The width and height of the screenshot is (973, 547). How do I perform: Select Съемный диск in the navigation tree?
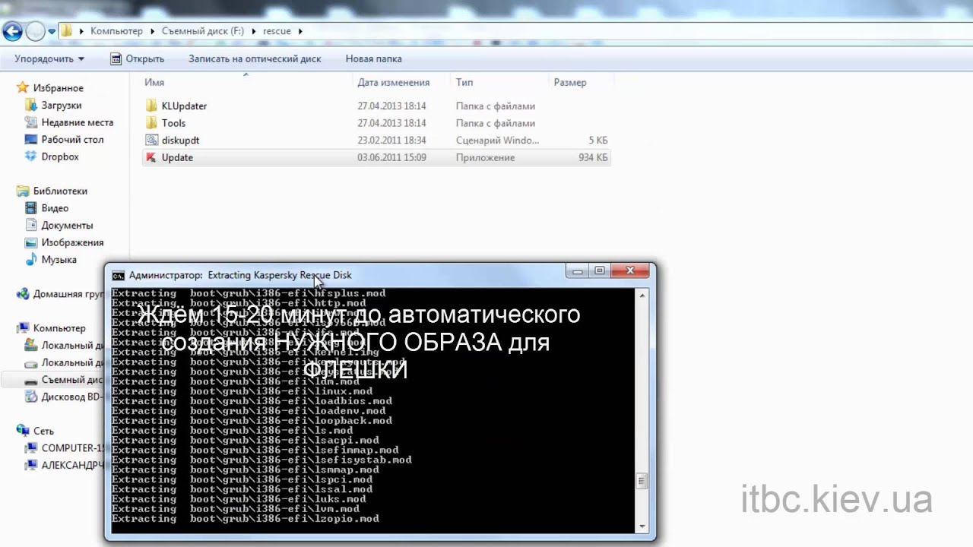pos(72,380)
